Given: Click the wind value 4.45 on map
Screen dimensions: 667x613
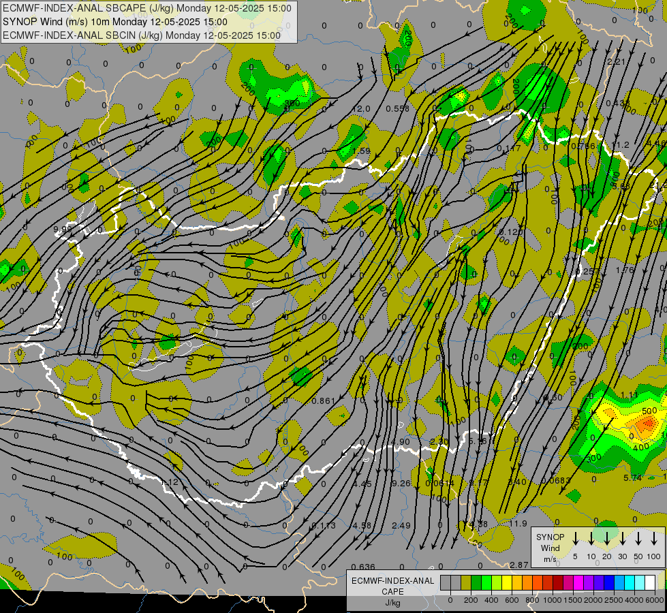Looking at the screenshot, I should [x=362, y=484].
